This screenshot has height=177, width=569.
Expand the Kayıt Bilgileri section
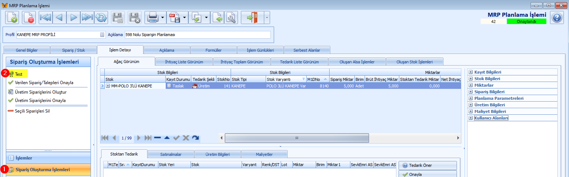coord(471,72)
